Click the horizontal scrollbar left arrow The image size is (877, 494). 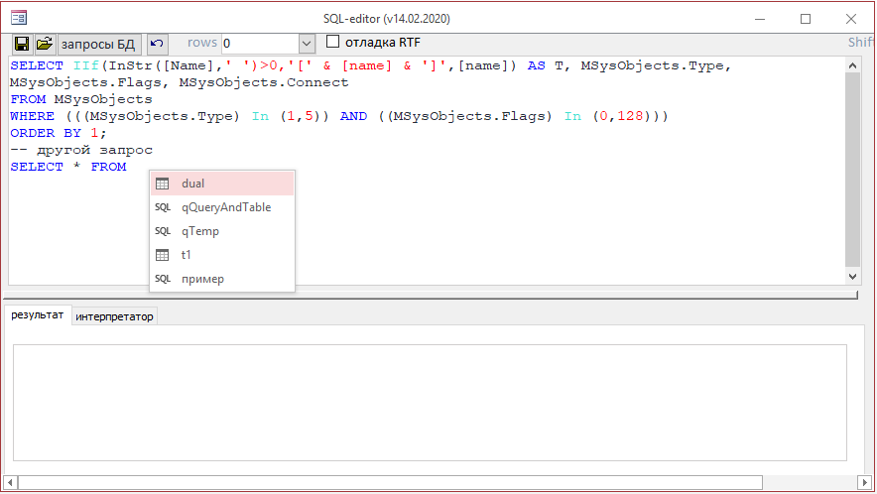pyautogui.click(x=10, y=483)
